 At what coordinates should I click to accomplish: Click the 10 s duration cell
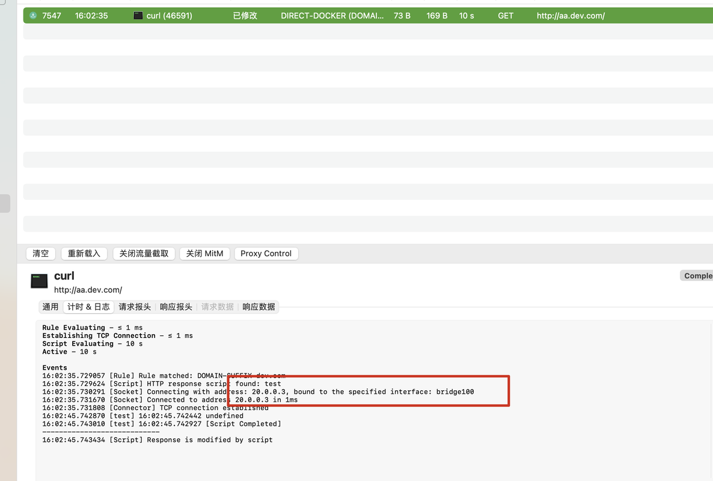467,16
